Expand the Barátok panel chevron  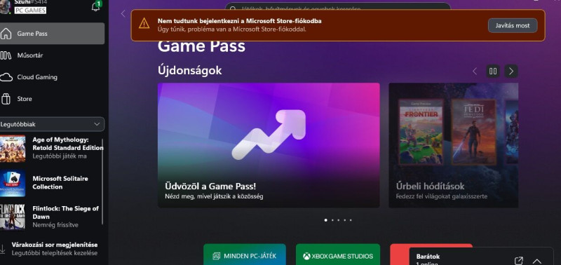coord(537,261)
